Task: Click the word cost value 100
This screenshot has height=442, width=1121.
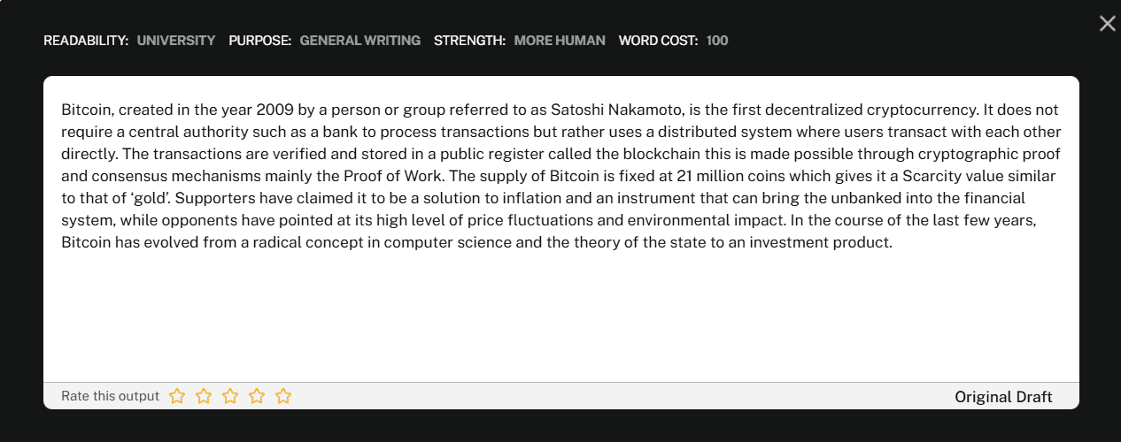Action: 717,41
